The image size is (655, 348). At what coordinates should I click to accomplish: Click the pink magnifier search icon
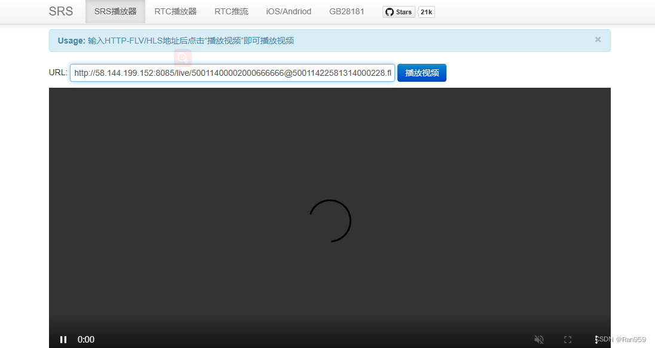pos(182,57)
